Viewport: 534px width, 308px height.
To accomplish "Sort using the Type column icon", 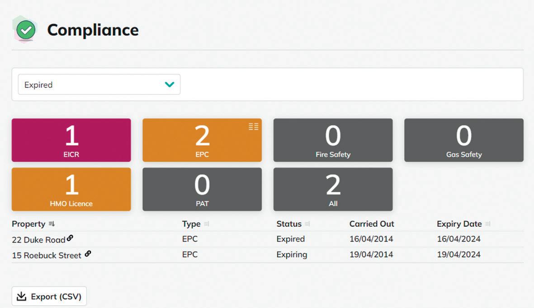I will tap(206, 224).
